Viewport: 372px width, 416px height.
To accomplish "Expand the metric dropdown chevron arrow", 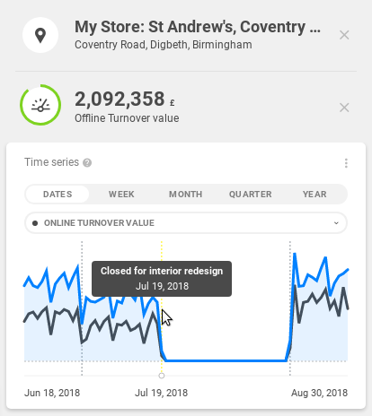I will click(x=336, y=223).
